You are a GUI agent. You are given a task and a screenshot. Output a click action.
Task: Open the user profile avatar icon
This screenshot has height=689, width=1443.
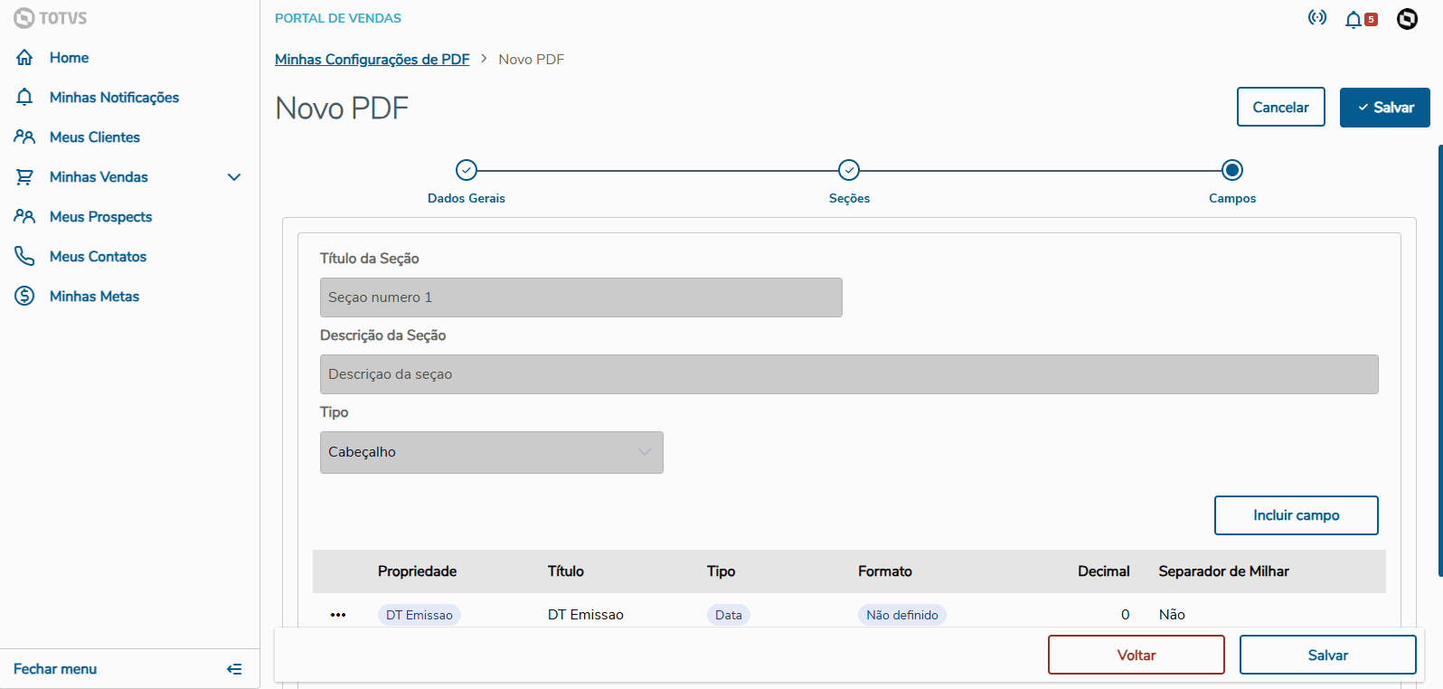point(1407,19)
